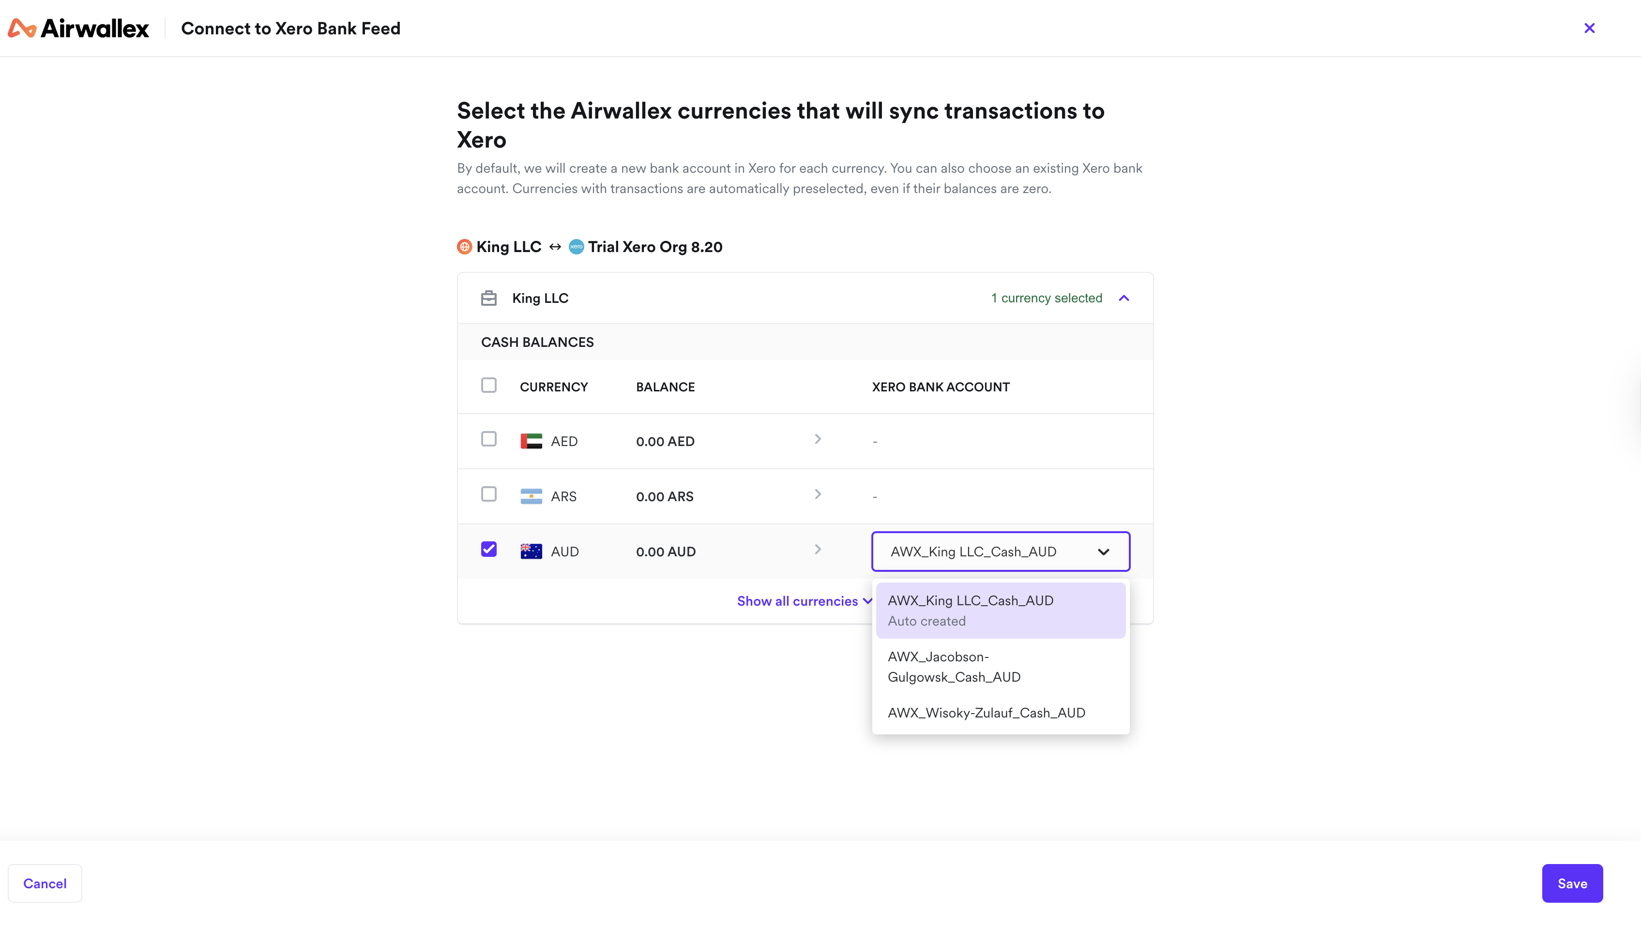Click the Airwallex logo
Viewport: 1641px width, 925px height.
coord(78,28)
